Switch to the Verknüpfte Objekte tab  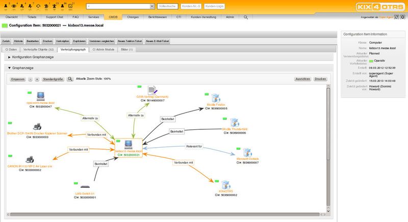tap(39, 49)
